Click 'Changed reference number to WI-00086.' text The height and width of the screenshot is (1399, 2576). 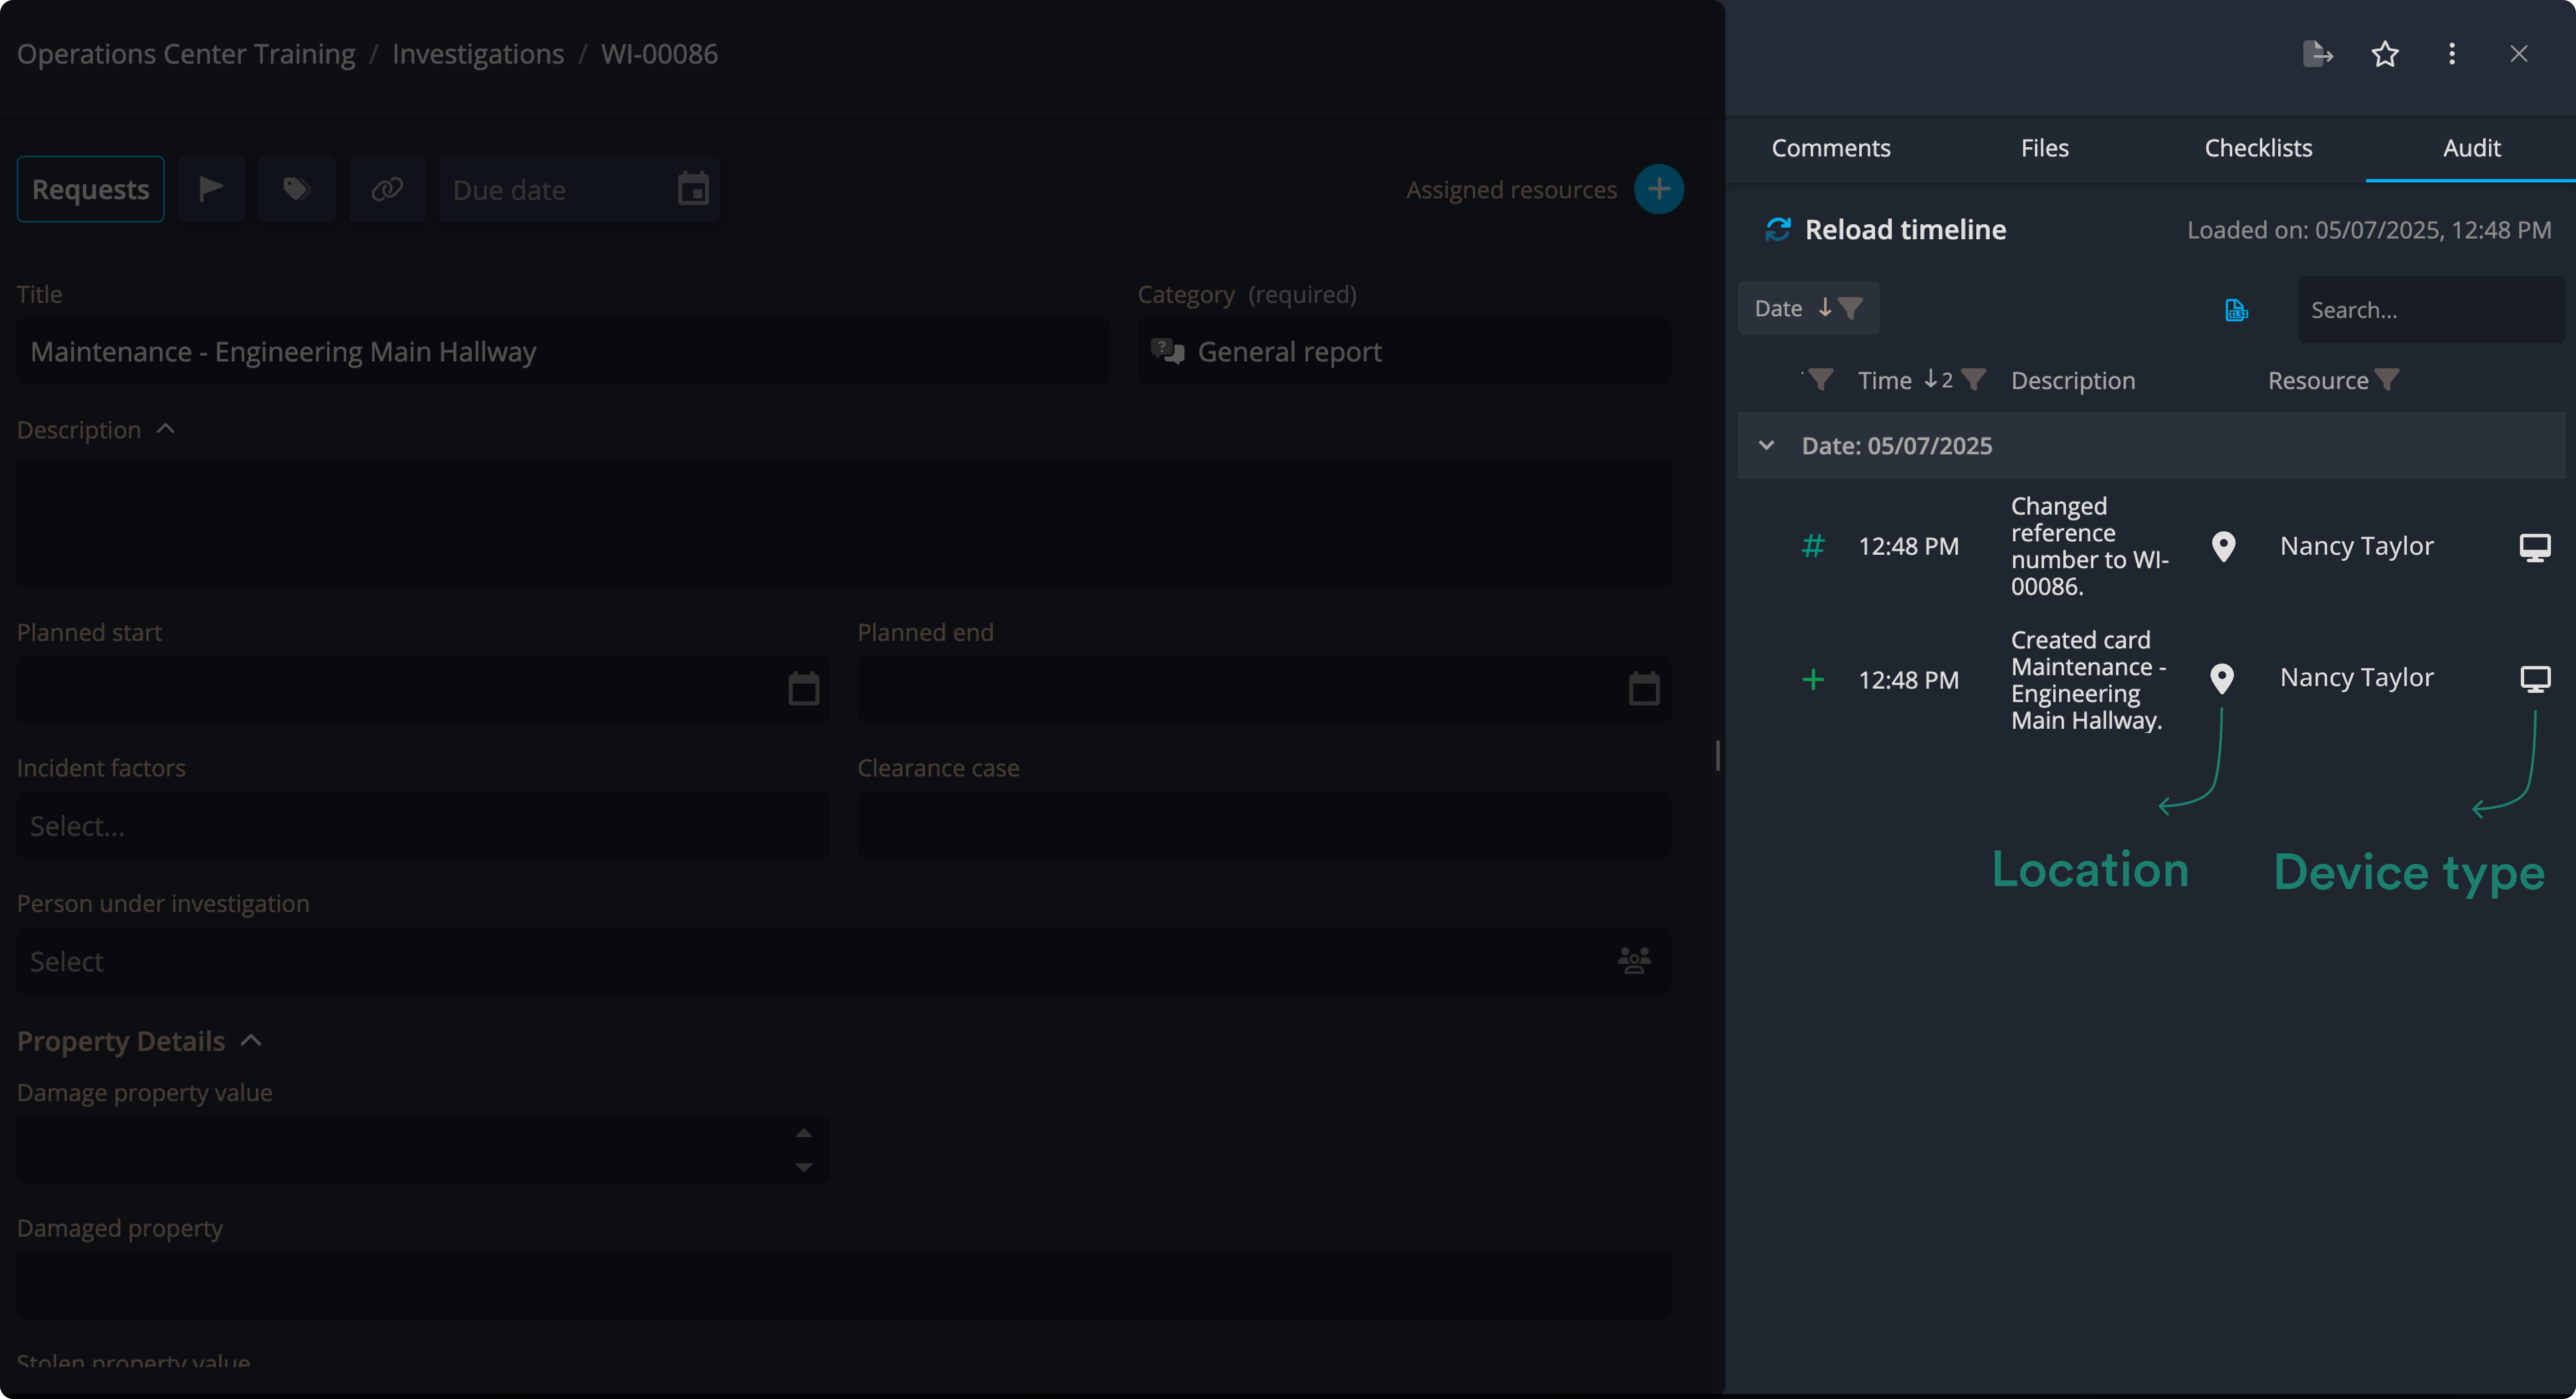point(2090,546)
